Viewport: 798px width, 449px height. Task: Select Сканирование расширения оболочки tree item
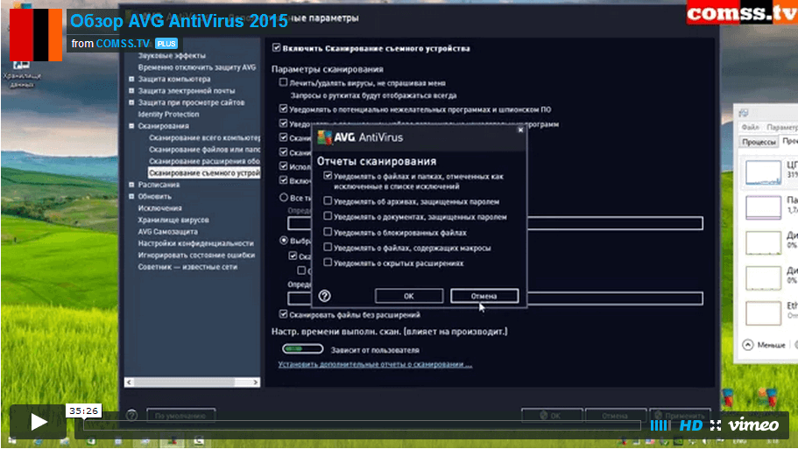pyautogui.click(x=205, y=161)
